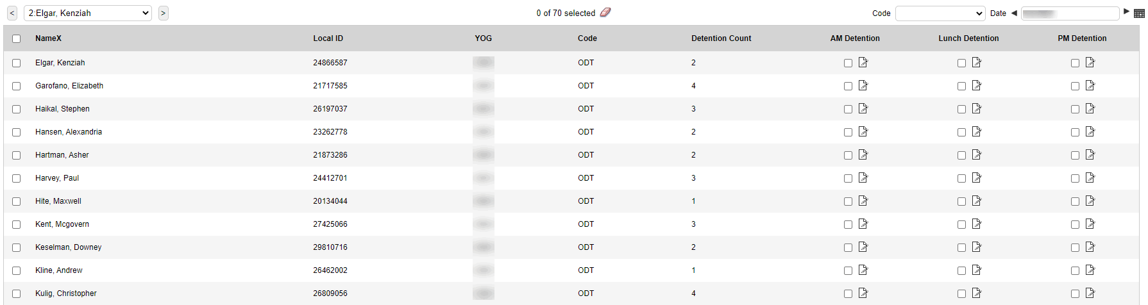The width and height of the screenshot is (1148, 305).
Task: Edit Lunch Detention note for Kent, Mcgovern
Action: (977, 224)
